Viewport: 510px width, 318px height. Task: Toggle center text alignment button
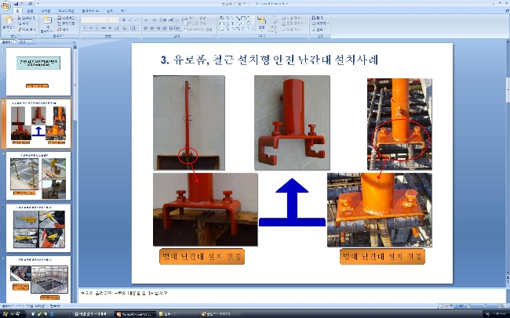pos(152,28)
